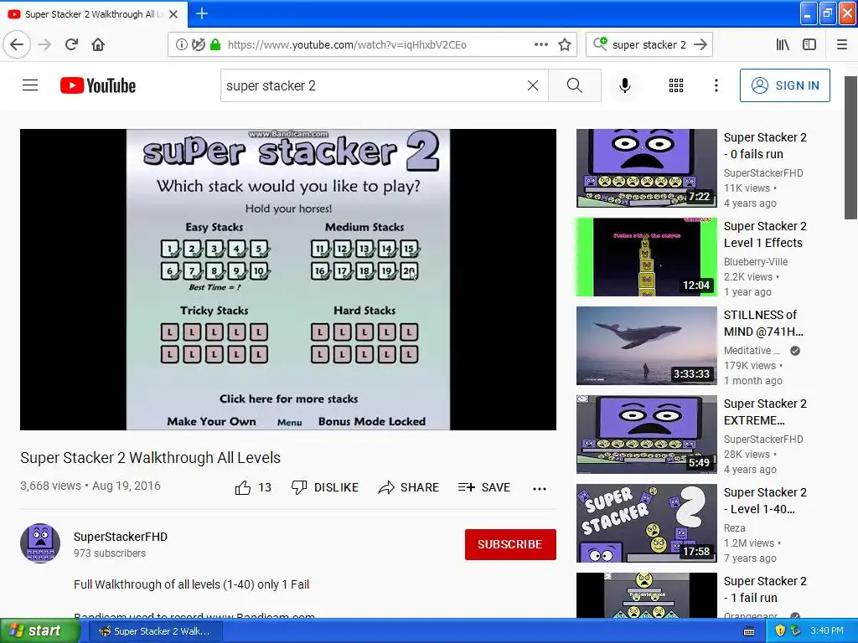Click the Blueberry-Ville channel name
The width and height of the screenshot is (858, 643).
point(756,262)
